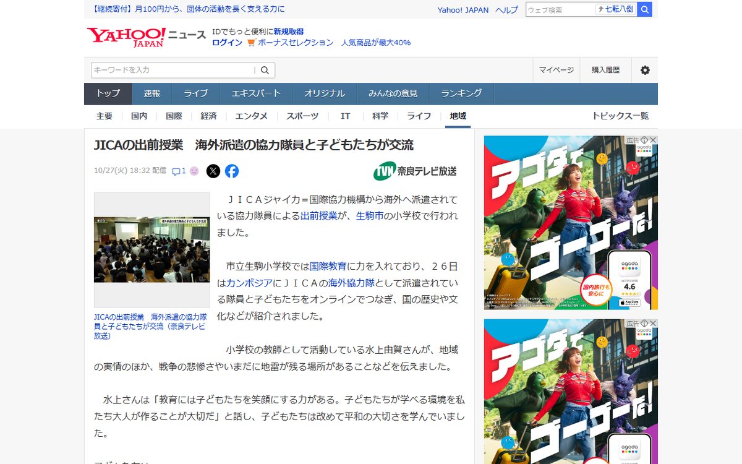Focus the ウェブ検索 input field

pyautogui.click(x=560, y=9)
